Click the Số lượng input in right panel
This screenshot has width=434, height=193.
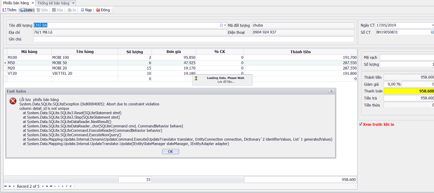[x=407, y=64]
